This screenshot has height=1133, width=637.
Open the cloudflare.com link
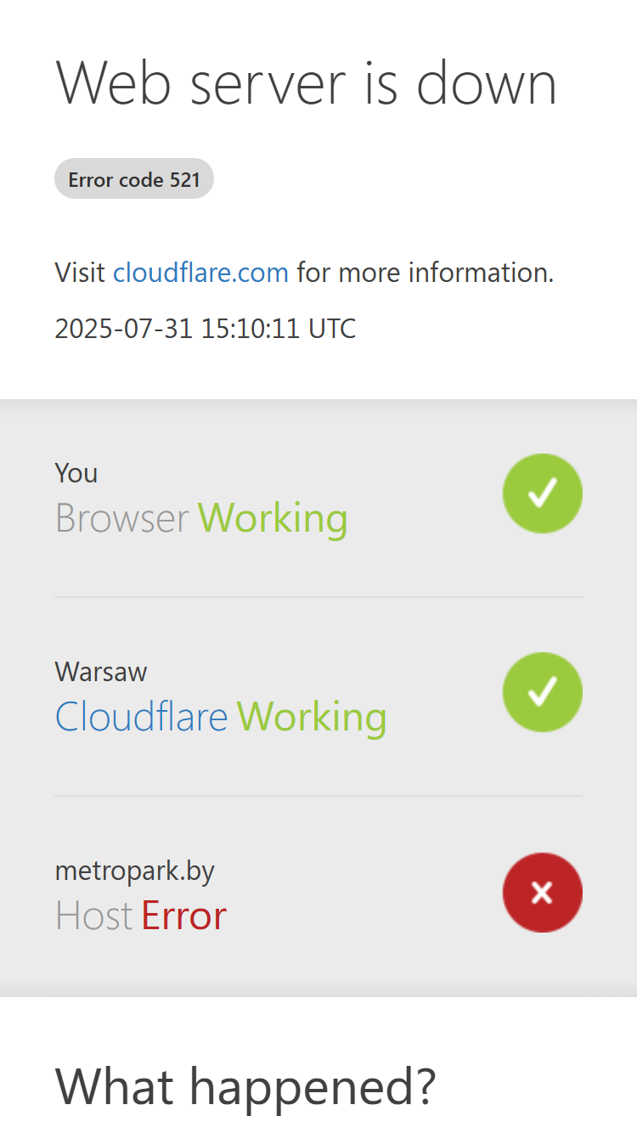[x=201, y=273]
